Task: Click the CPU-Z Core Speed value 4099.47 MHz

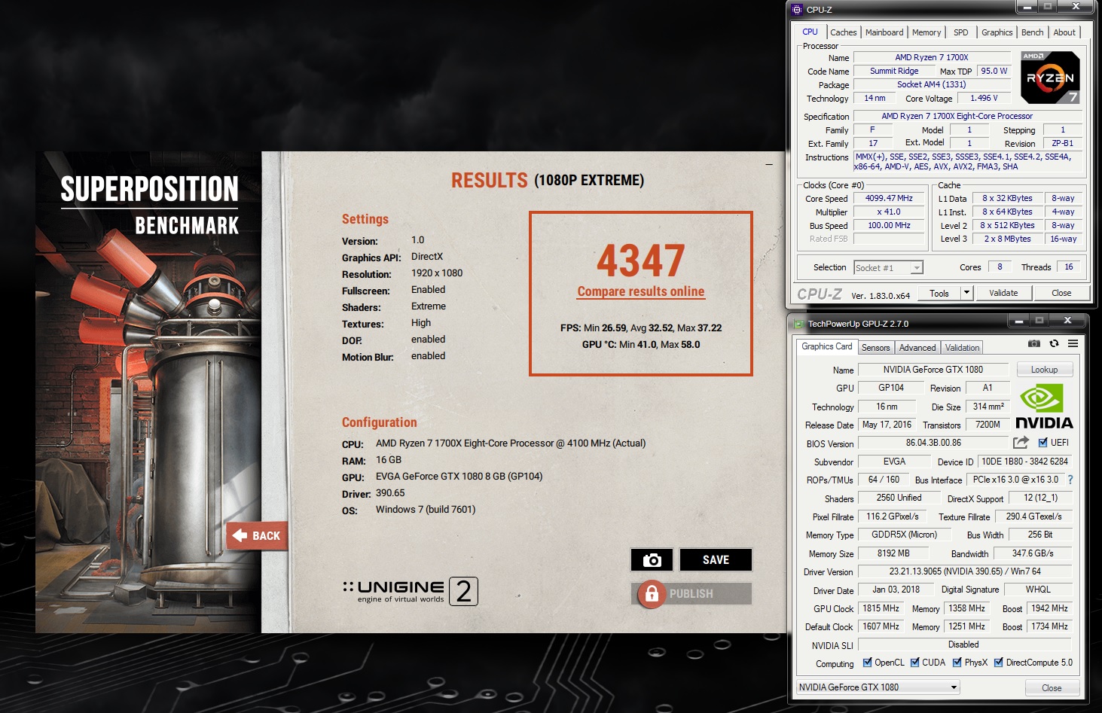Action: [889, 198]
